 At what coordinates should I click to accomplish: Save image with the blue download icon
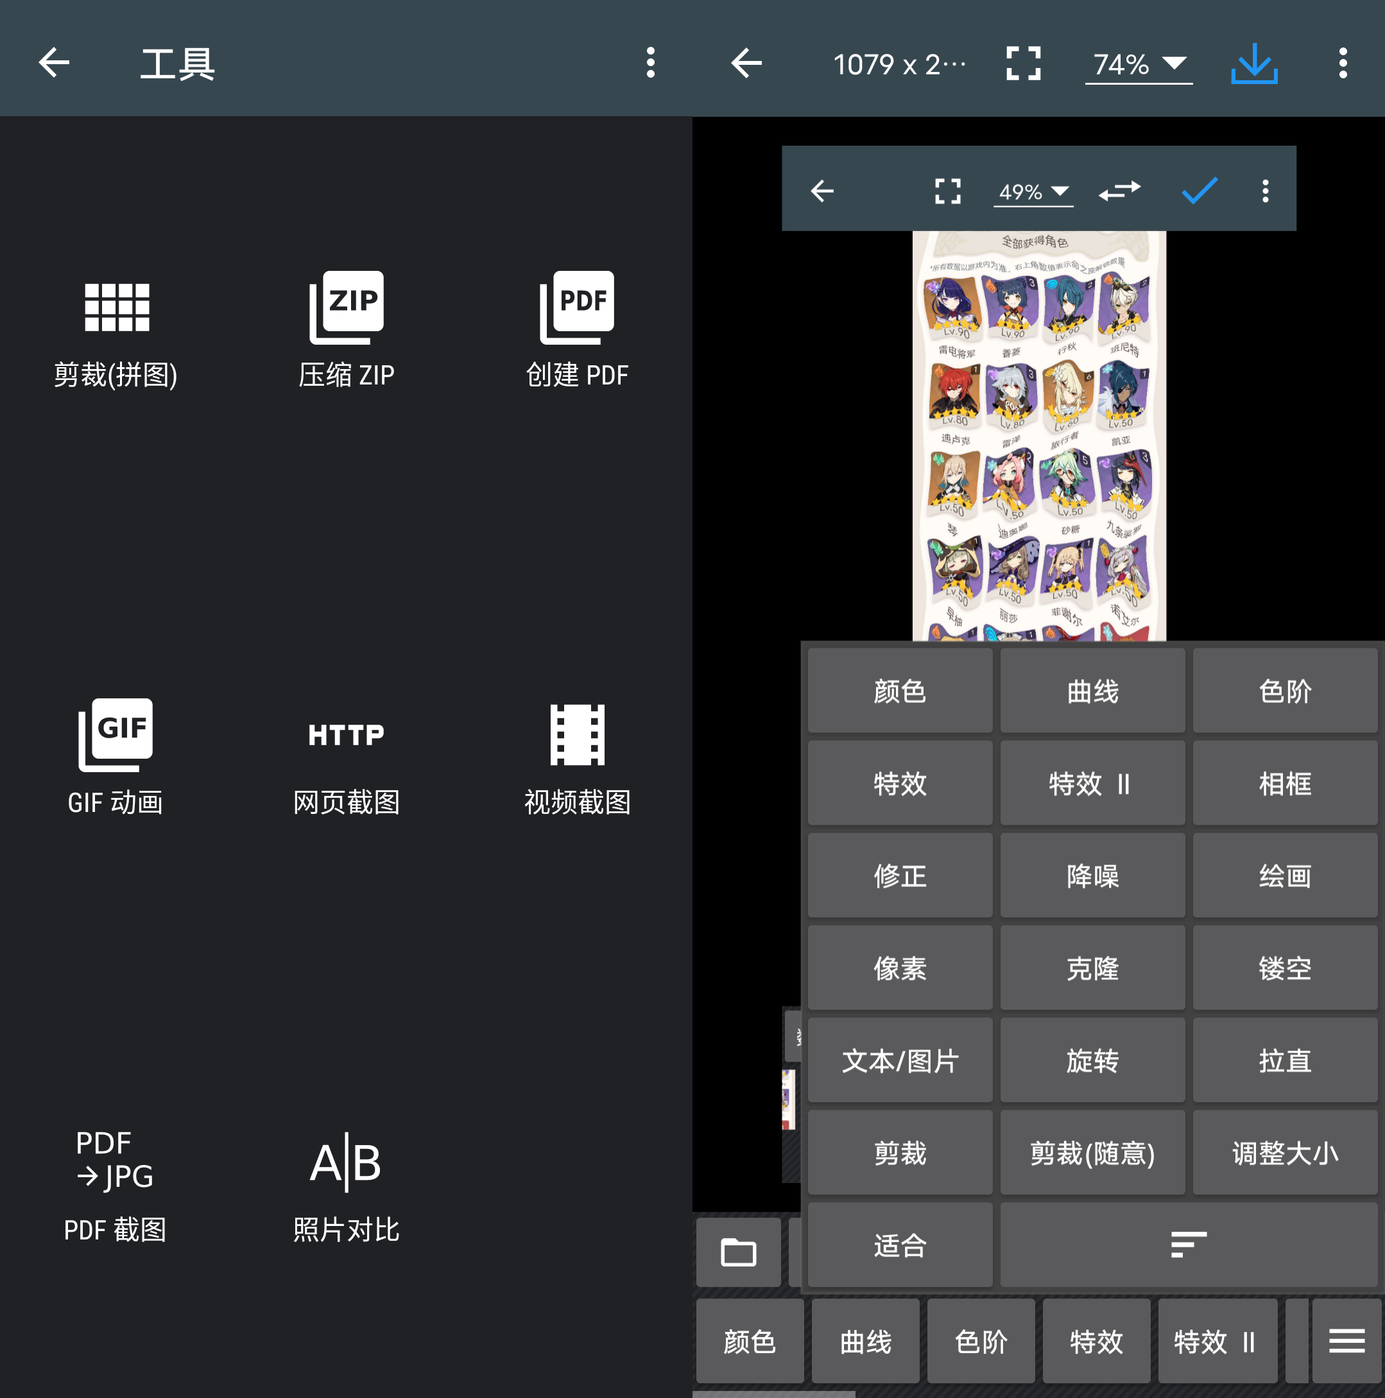[1254, 63]
